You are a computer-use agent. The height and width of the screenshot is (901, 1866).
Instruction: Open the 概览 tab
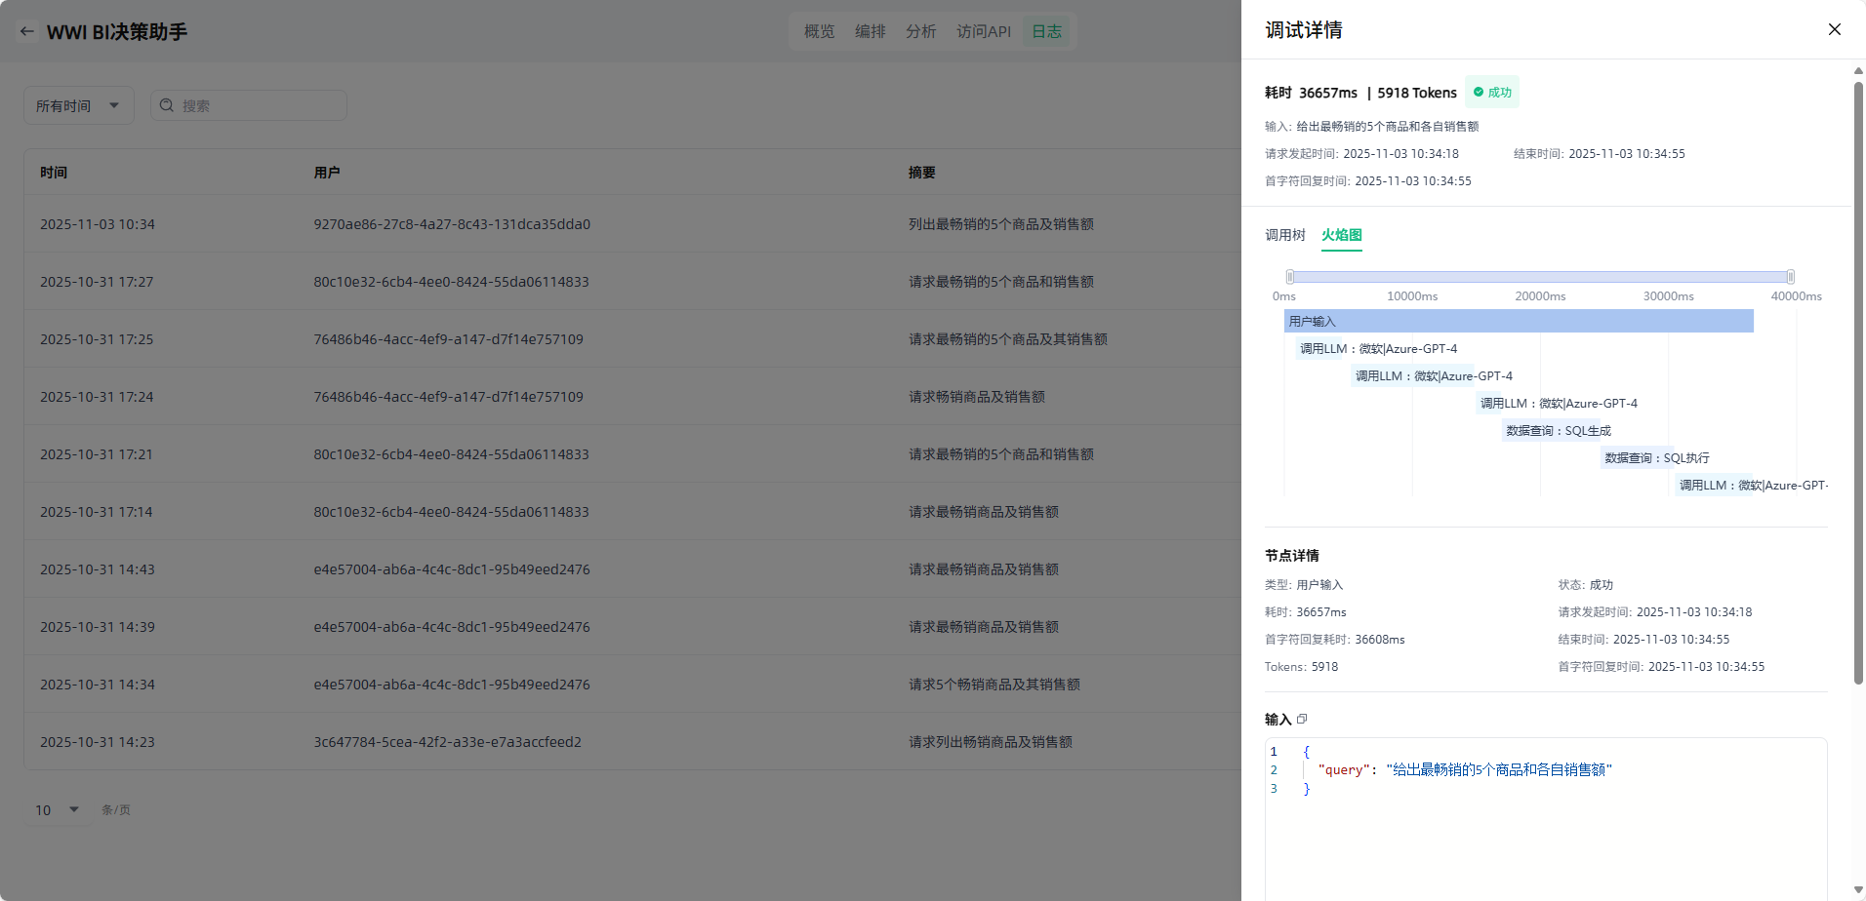click(819, 31)
